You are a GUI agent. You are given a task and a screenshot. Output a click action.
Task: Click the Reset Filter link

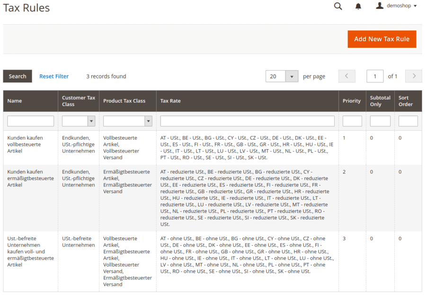[x=54, y=76]
